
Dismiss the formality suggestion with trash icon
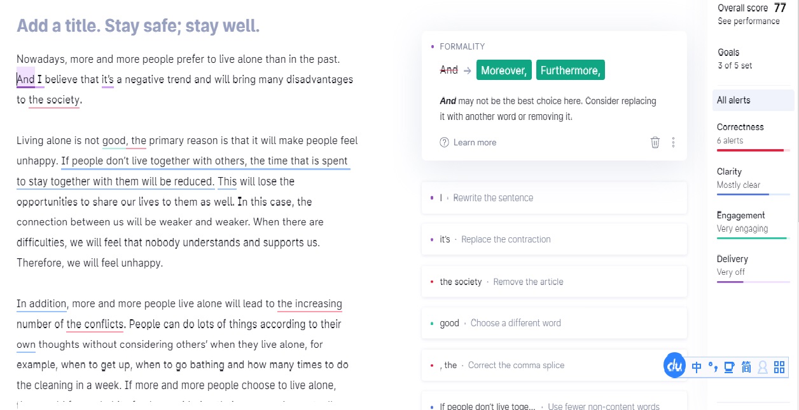click(655, 142)
